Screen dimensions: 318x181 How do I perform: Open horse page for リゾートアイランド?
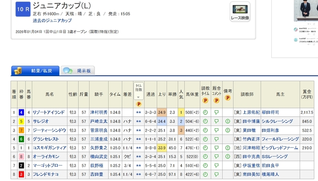coord(49,112)
